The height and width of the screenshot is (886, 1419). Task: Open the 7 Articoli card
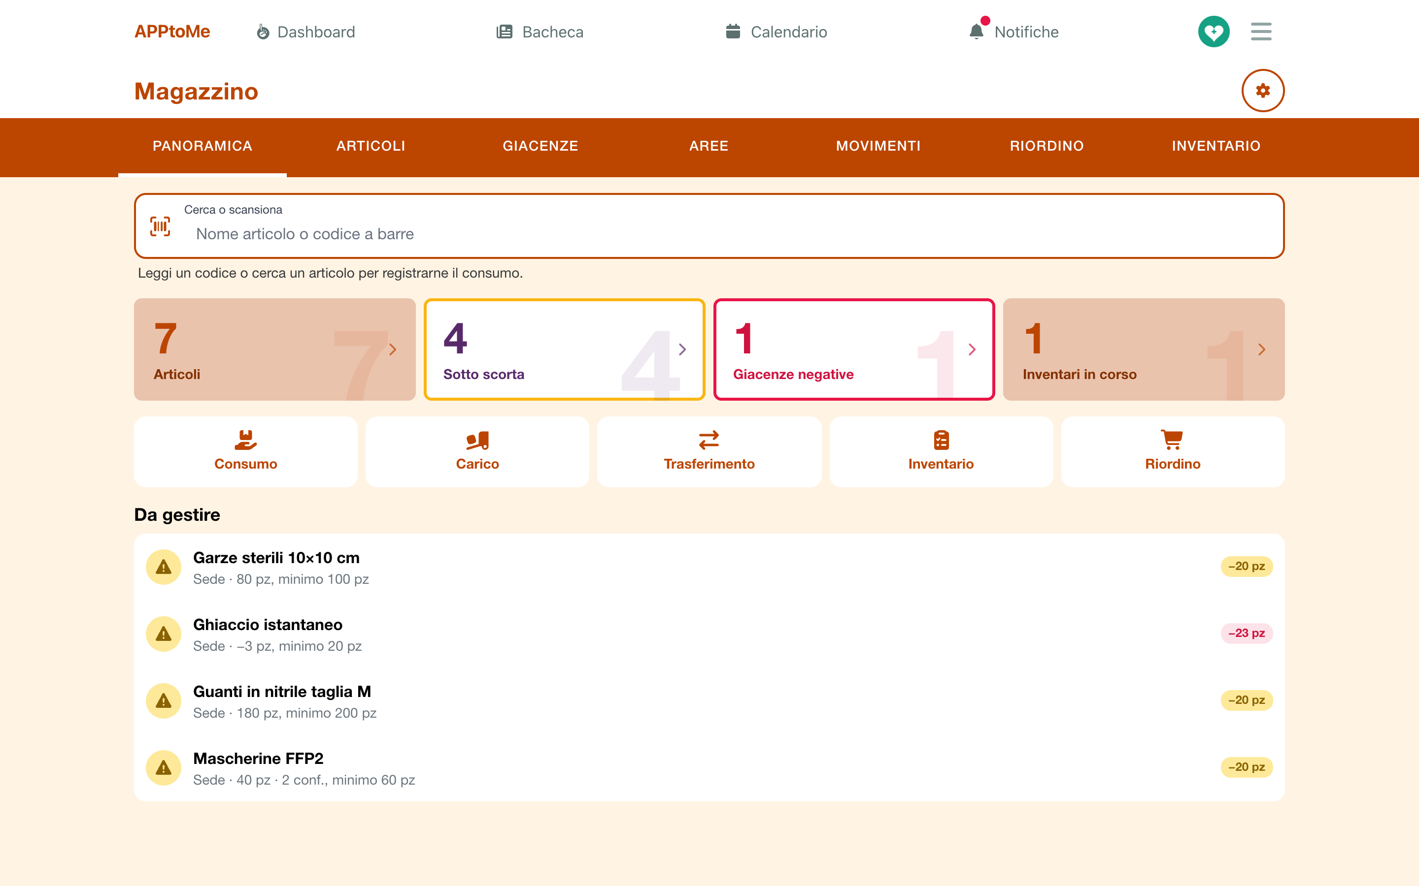[x=275, y=349]
